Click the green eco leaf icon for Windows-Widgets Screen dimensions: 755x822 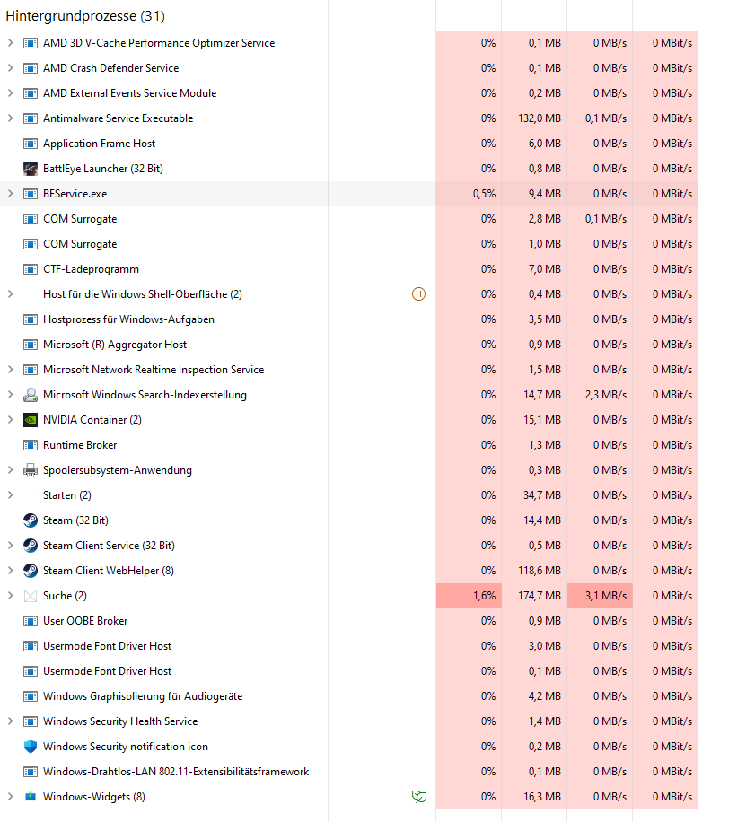419,796
